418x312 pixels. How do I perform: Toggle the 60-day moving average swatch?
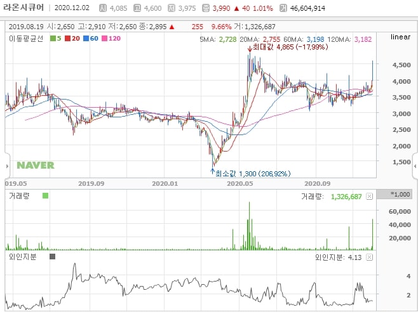[86, 39]
